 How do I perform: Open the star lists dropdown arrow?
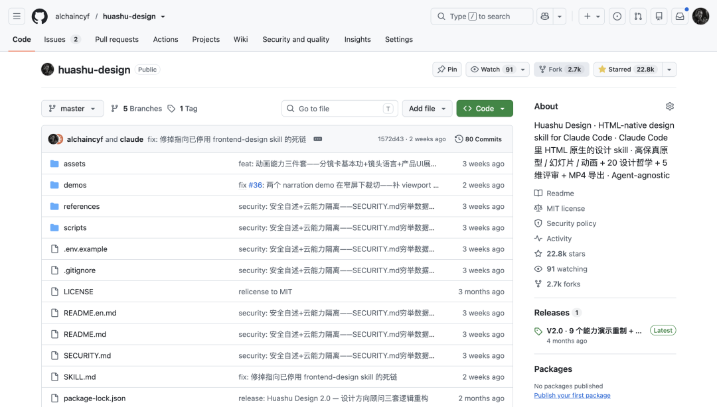tap(669, 70)
